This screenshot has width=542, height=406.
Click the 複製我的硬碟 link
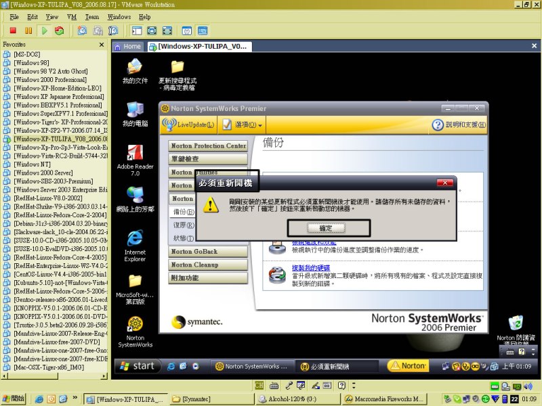(311, 267)
